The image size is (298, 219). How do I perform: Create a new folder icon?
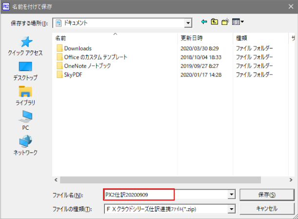225,22
